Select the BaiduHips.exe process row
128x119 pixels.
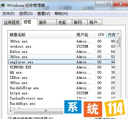36,103
